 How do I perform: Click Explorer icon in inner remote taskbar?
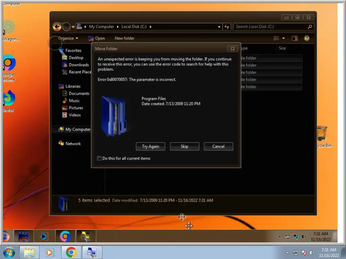[24, 236]
